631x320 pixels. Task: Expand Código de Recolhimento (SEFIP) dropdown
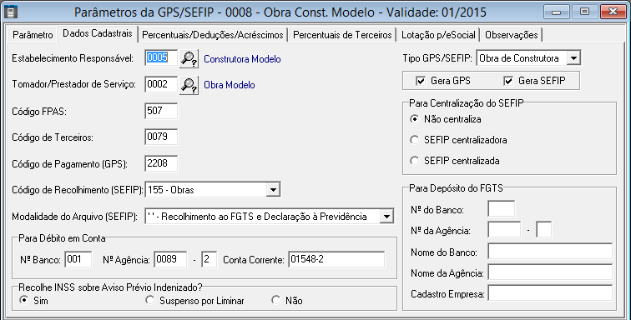(x=273, y=190)
